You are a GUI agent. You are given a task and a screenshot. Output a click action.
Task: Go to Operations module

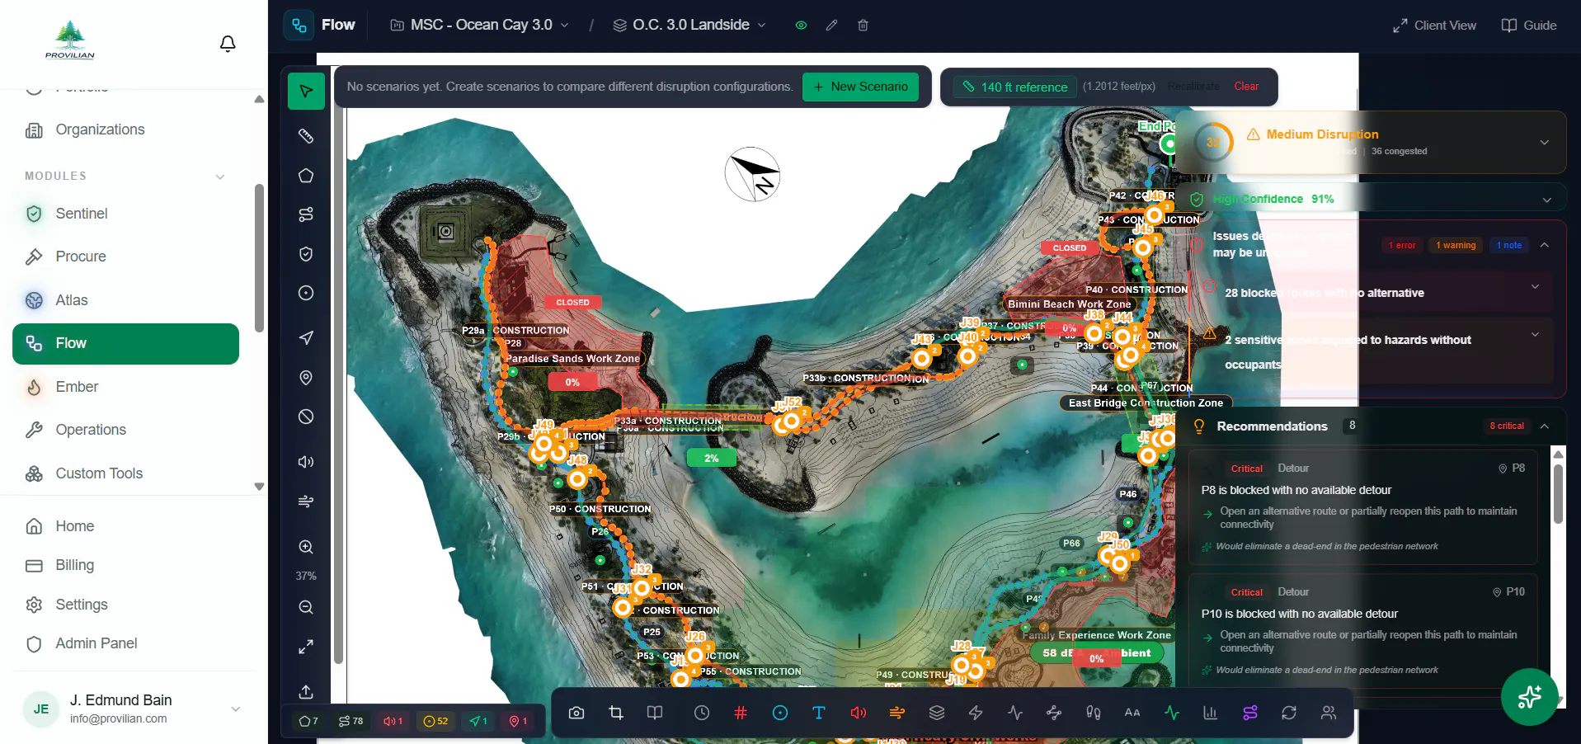(125, 430)
